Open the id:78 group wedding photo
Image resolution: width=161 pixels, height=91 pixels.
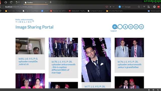[63, 48]
